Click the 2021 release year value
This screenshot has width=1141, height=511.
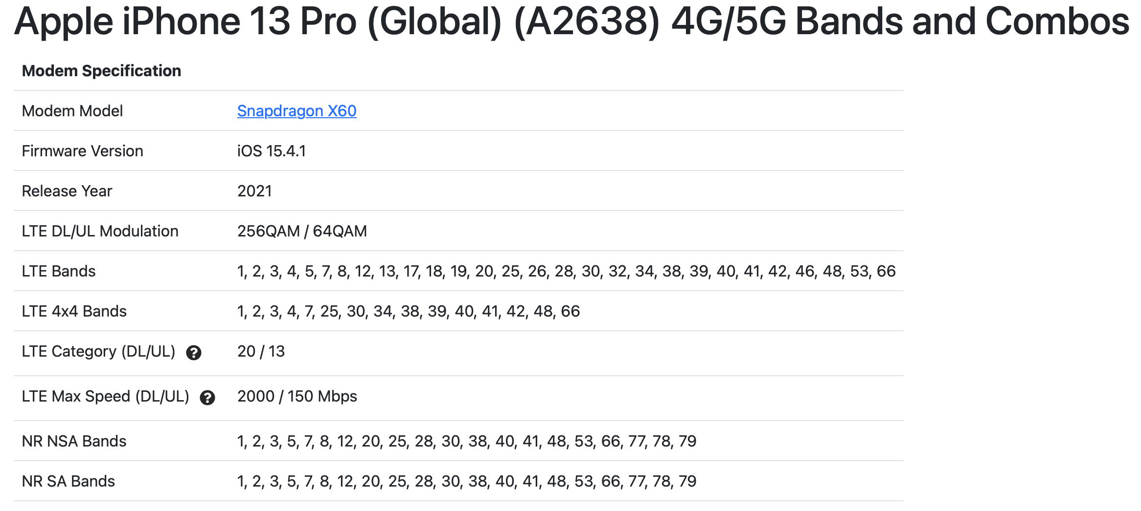pyautogui.click(x=254, y=191)
